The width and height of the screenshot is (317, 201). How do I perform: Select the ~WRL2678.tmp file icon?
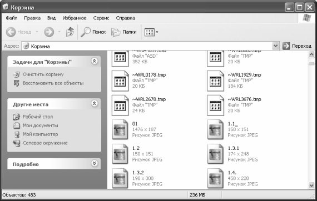pyautogui.click(x=120, y=105)
